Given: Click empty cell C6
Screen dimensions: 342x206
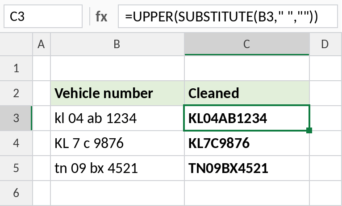Looking at the screenshot, I should tap(247, 193).
